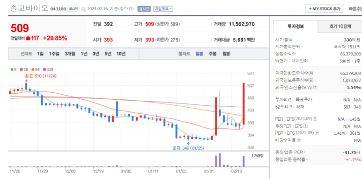Select the 1일 line chart range

tap(40, 54)
